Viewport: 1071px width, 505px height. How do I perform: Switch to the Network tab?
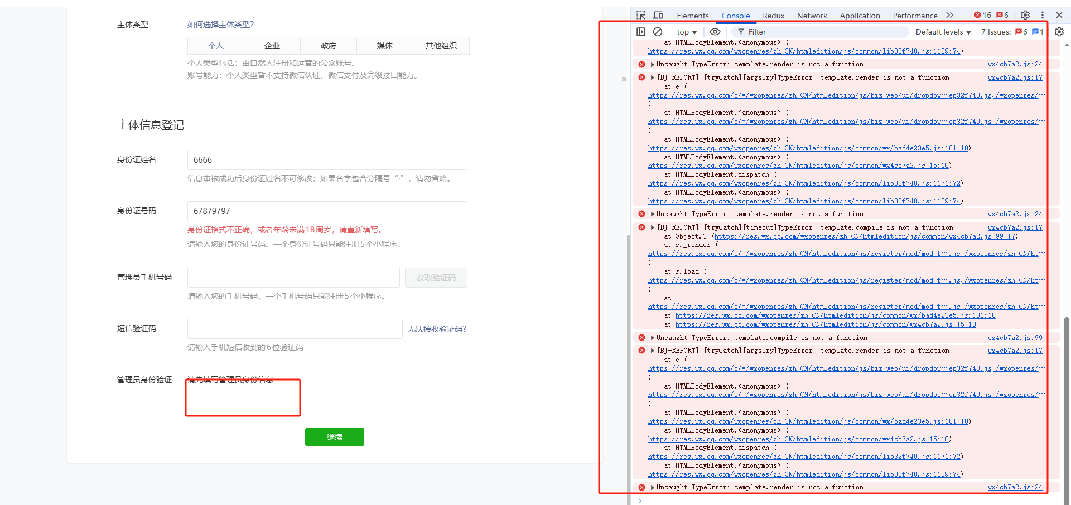(812, 16)
